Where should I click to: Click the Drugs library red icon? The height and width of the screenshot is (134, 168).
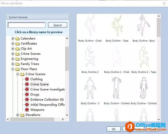click(27, 94)
